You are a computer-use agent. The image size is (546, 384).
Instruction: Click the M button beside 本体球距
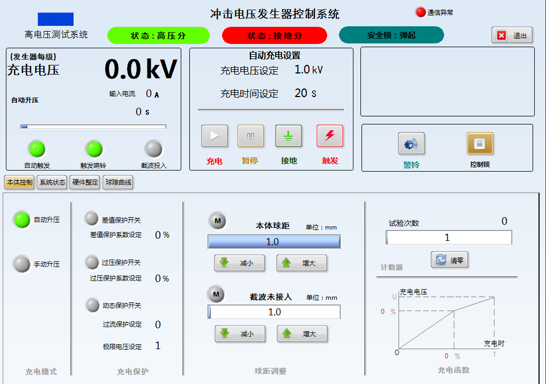click(217, 220)
